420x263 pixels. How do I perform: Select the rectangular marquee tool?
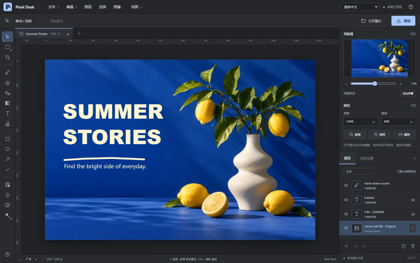[x=8, y=47]
